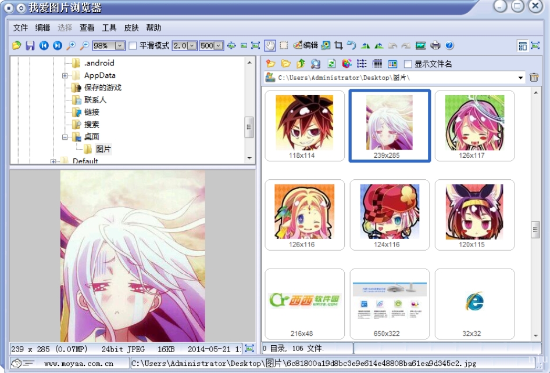Select the .android folder in tree
The width and height of the screenshot is (550, 373).
(x=99, y=63)
